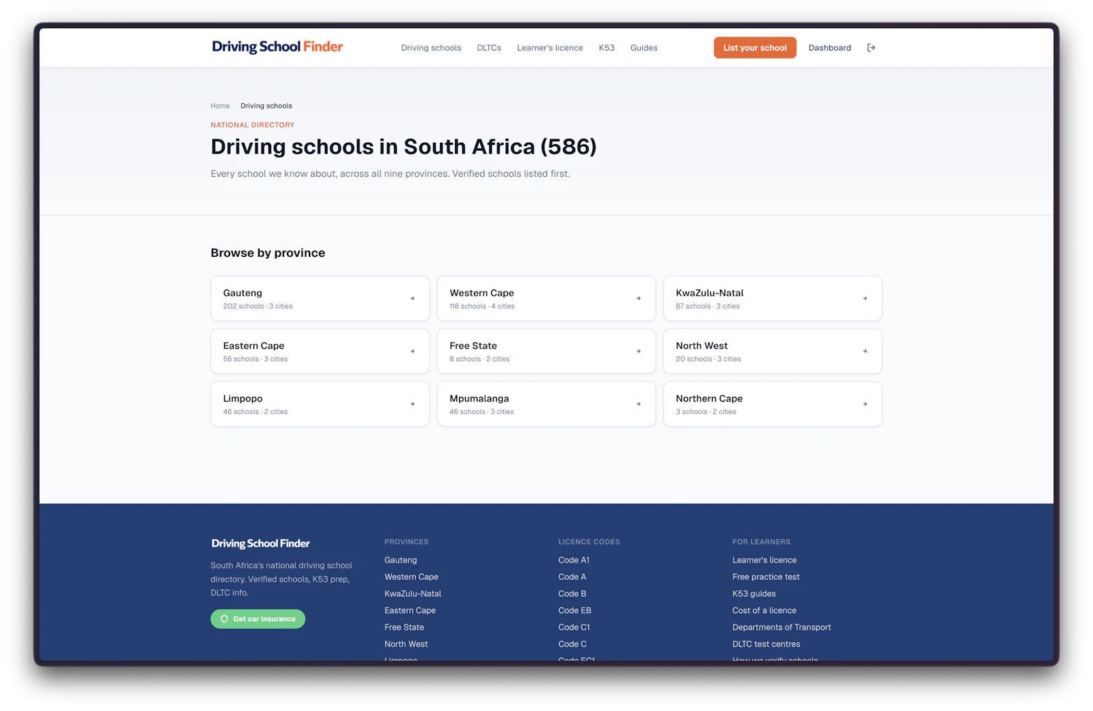Open Code B licence code link
Image resolution: width=1093 pixels, height=711 pixels.
[572, 594]
